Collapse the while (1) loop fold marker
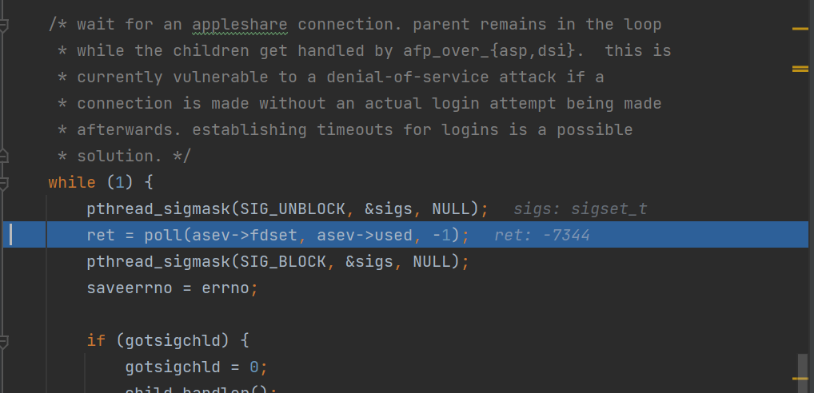 coord(3,182)
